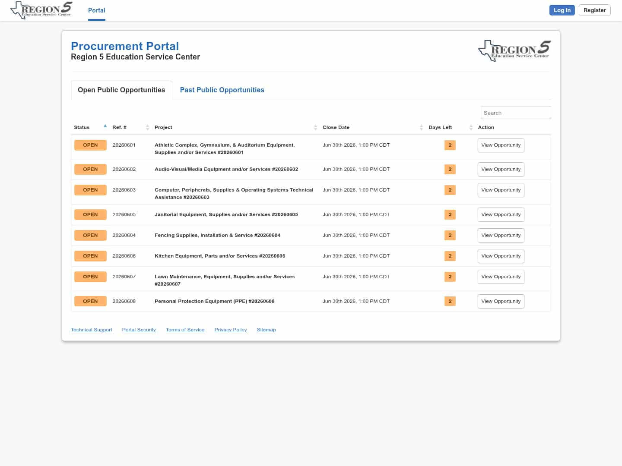
Task: Sort by Days Left column arrows
Action: (471, 127)
